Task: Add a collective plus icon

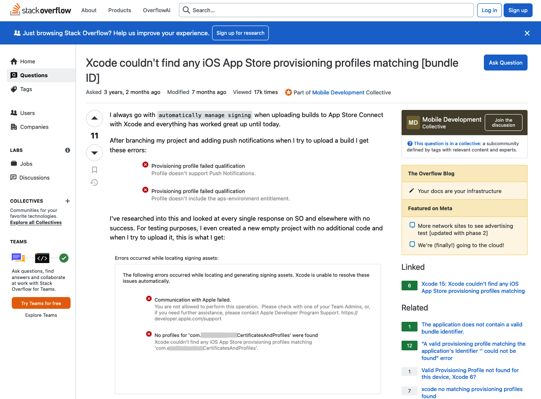Action: pyautogui.click(x=68, y=201)
